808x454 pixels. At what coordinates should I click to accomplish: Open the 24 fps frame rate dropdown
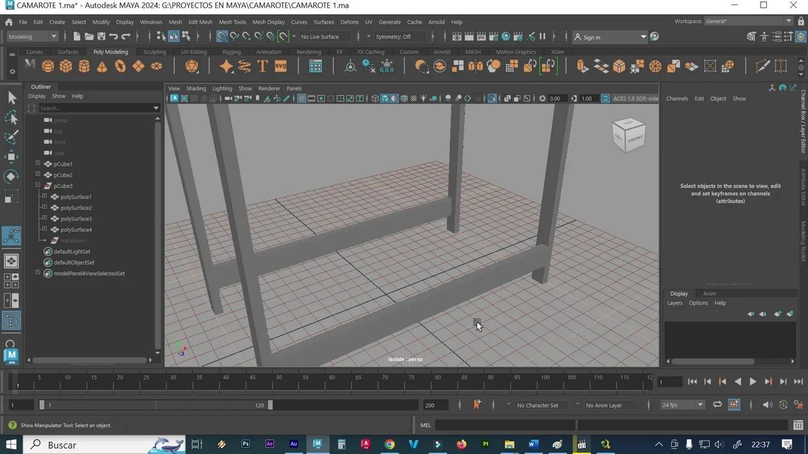[682, 405]
